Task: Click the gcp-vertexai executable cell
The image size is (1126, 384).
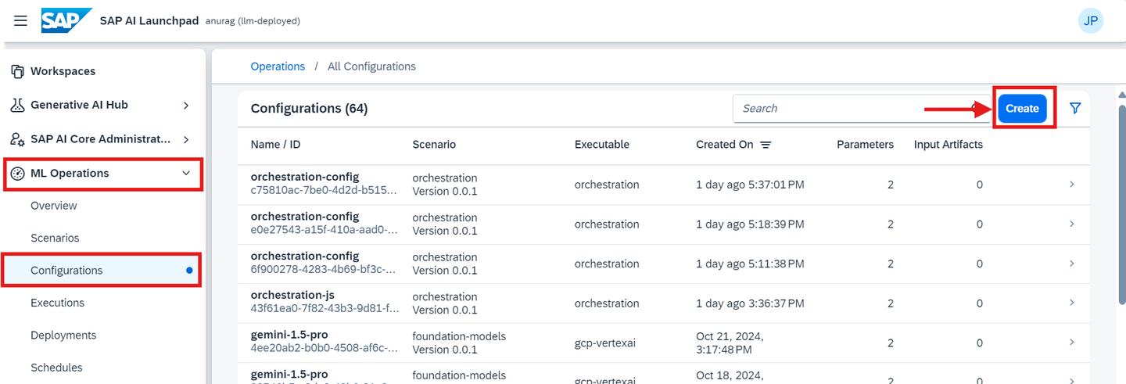Action: pyautogui.click(x=607, y=343)
